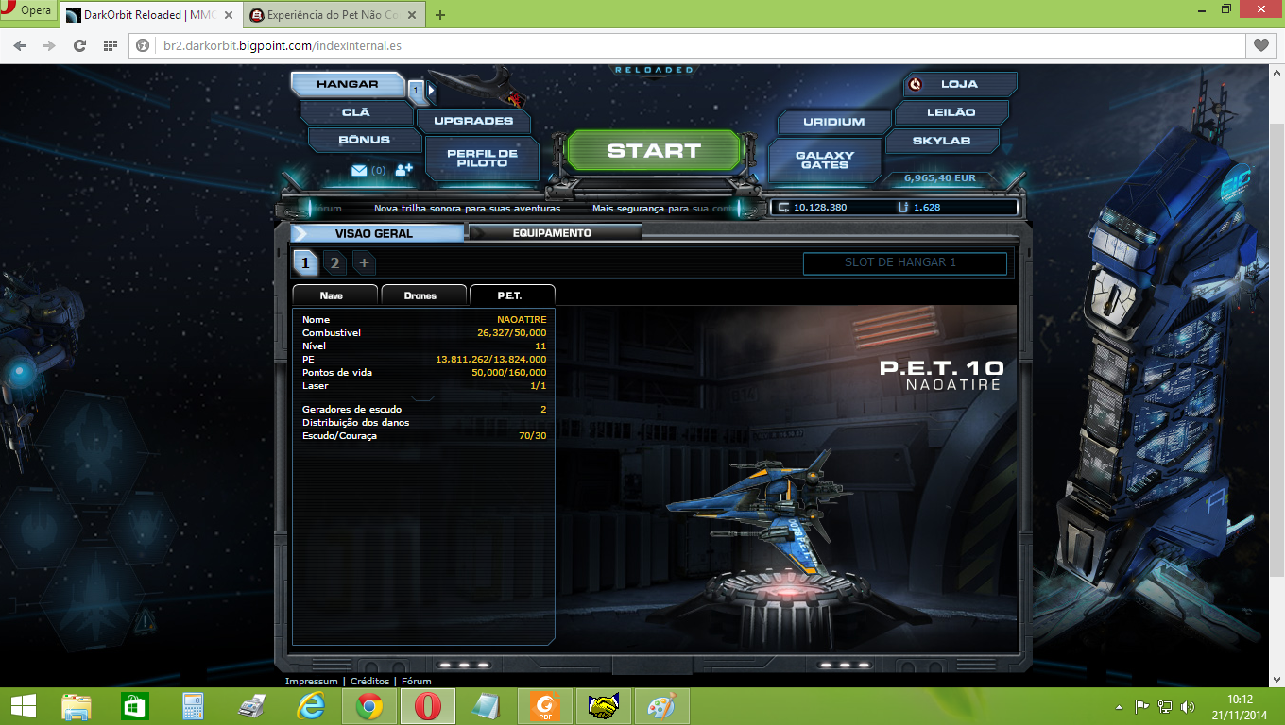Click the 1.628 uridium balance
Viewport: 1285px width, 725px height.
(x=927, y=208)
